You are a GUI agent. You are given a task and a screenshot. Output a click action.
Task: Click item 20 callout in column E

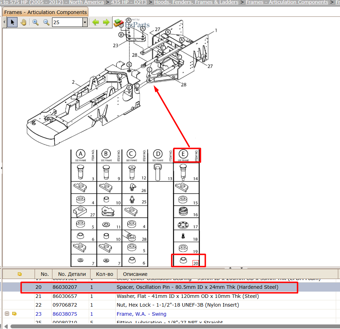[196, 263]
